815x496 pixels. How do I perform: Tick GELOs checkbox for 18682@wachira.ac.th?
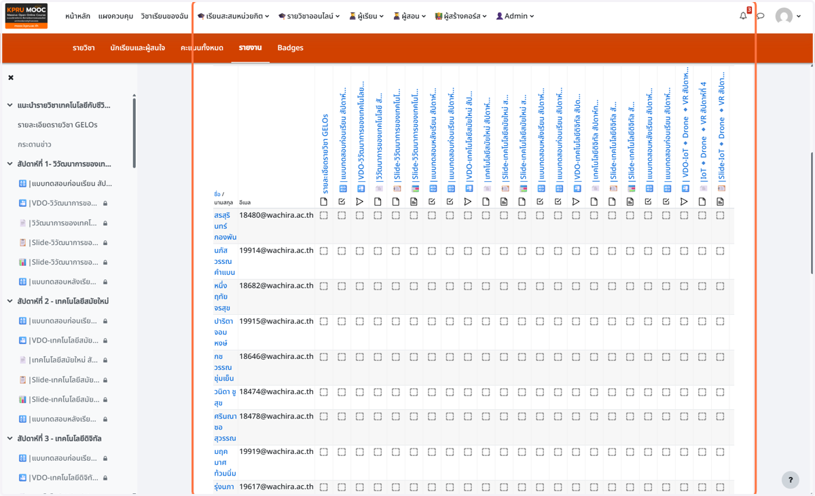(x=324, y=286)
